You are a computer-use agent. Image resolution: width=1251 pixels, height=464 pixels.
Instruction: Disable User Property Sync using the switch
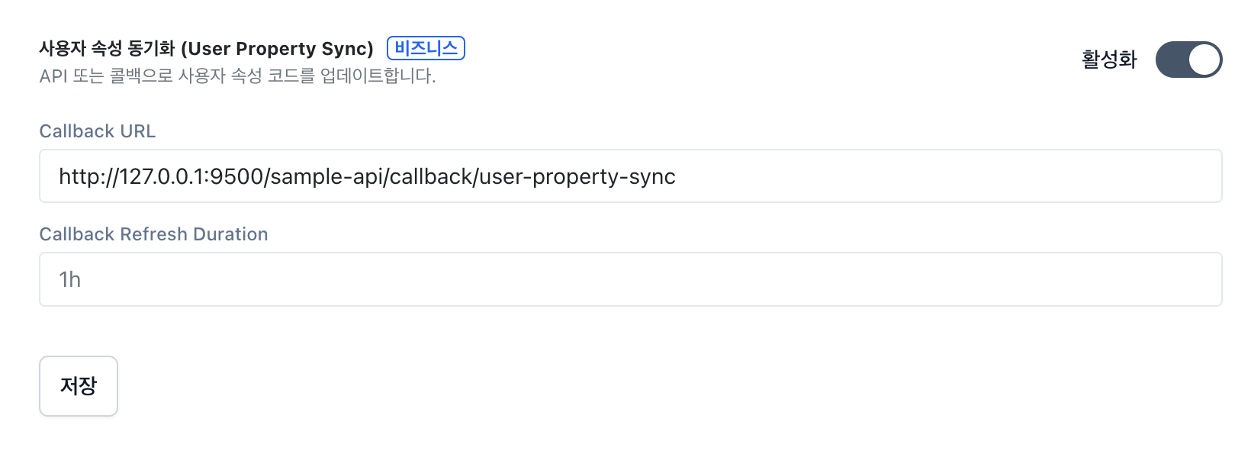point(1188,60)
